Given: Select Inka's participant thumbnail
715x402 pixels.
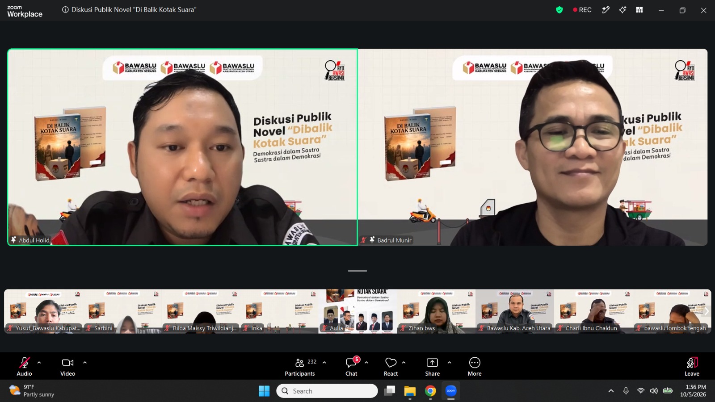Looking at the screenshot, I should pyautogui.click(x=279, y=311).
